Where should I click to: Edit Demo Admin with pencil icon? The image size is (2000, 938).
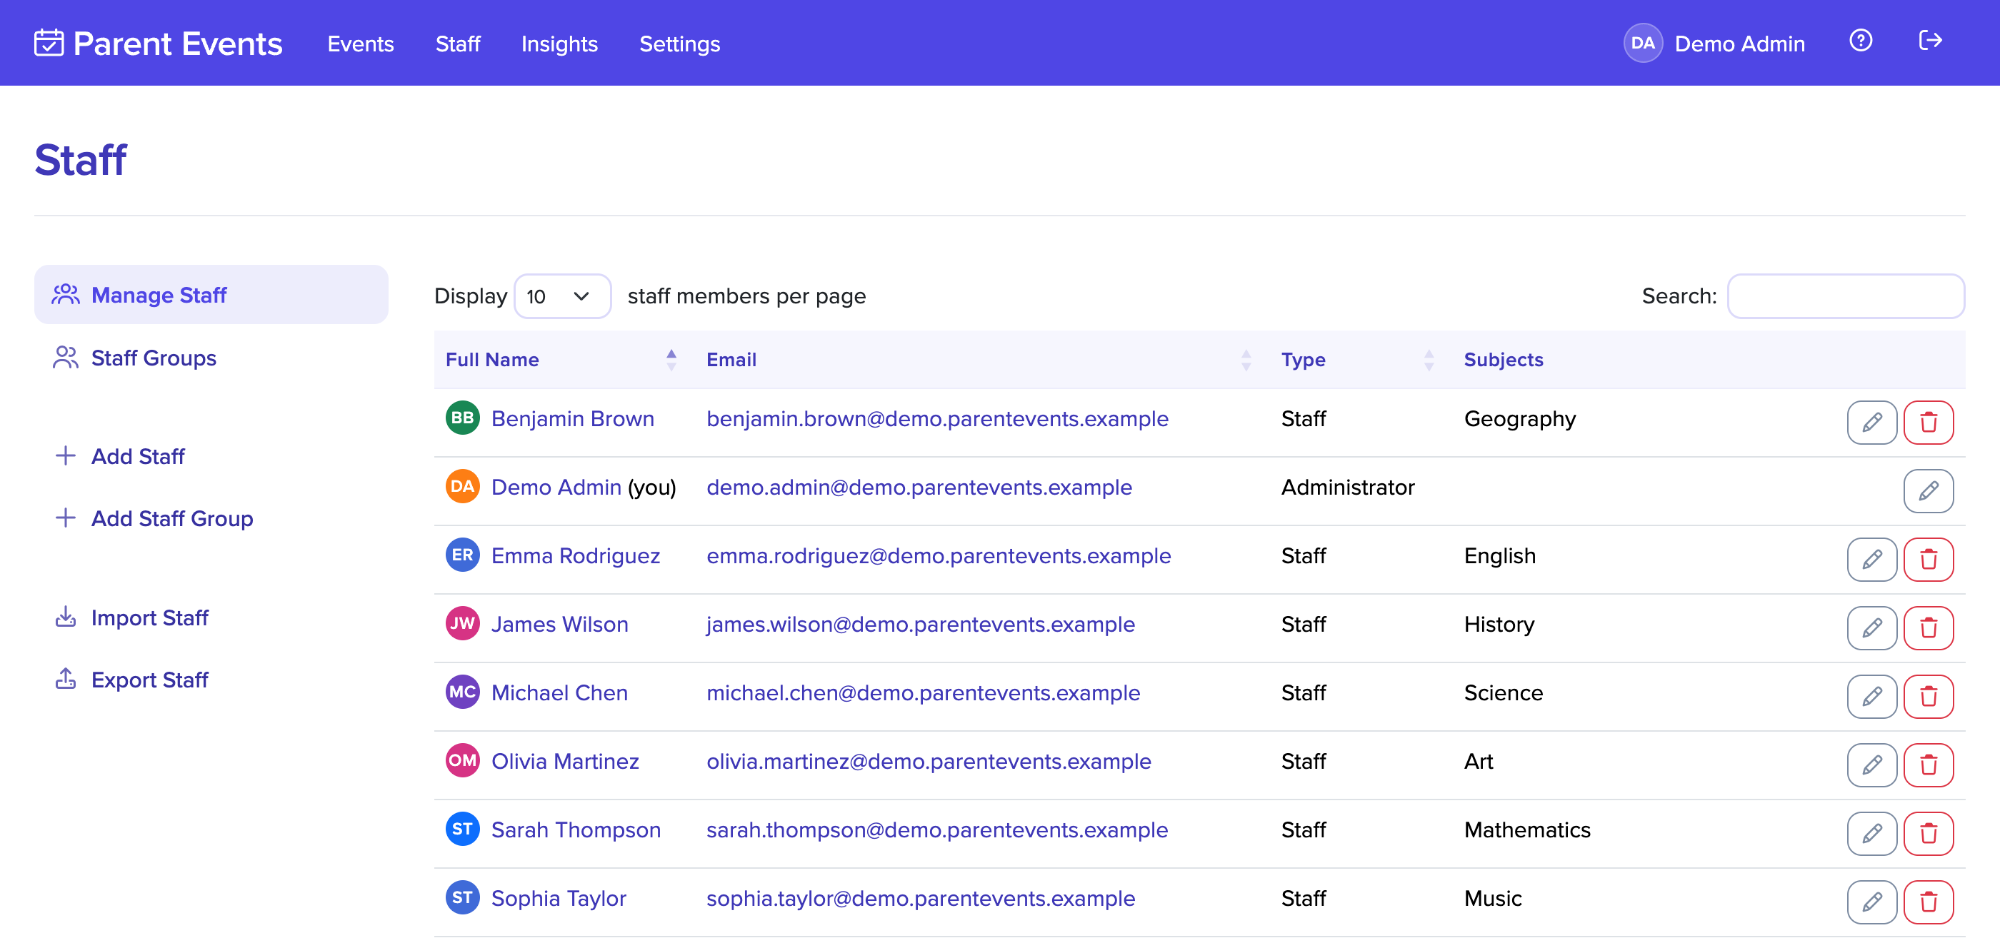coord(1928,491)
